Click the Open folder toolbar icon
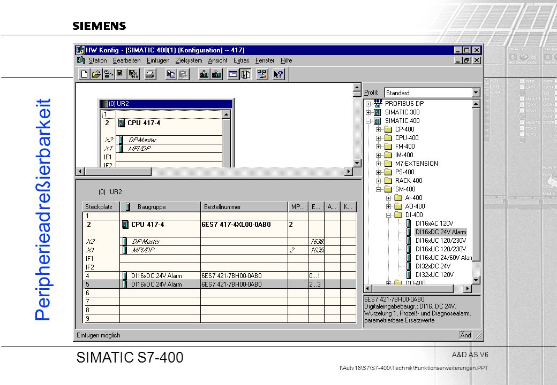This screenshot has height=385, width=557. 96,74
